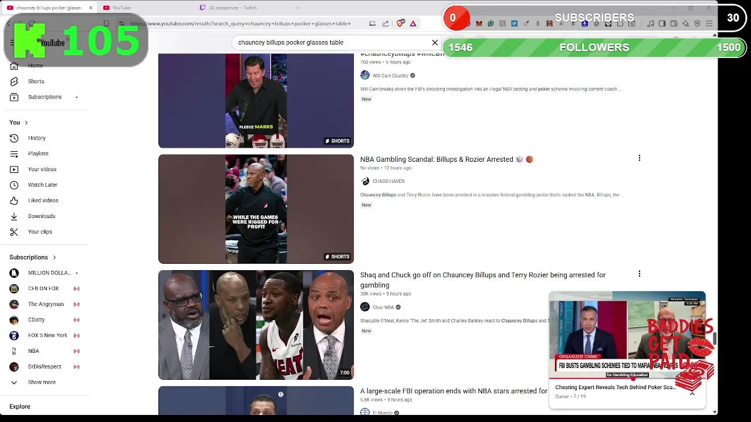Click the blue download extension icon
Screen dimensions: 751x422
585,23
